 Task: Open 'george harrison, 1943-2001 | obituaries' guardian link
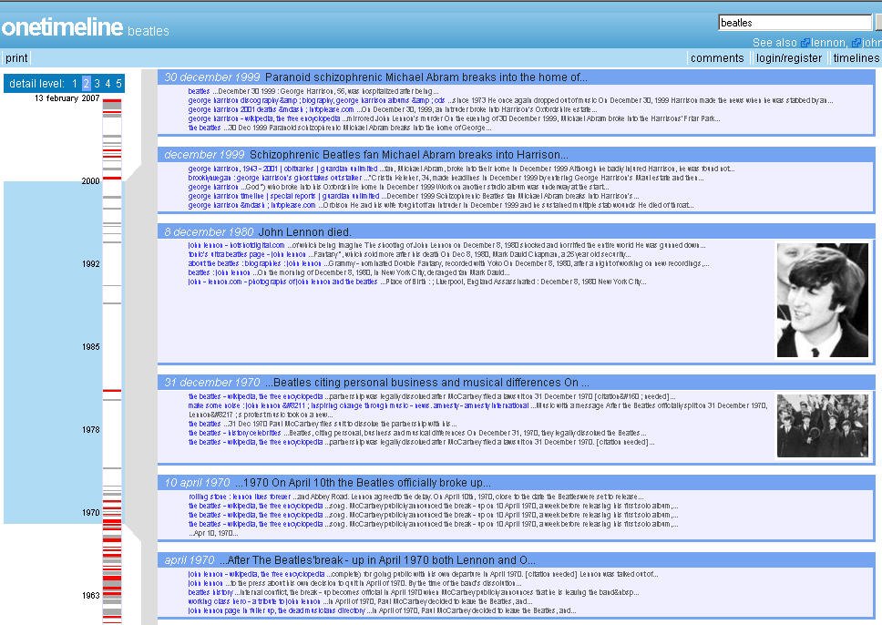283,169
